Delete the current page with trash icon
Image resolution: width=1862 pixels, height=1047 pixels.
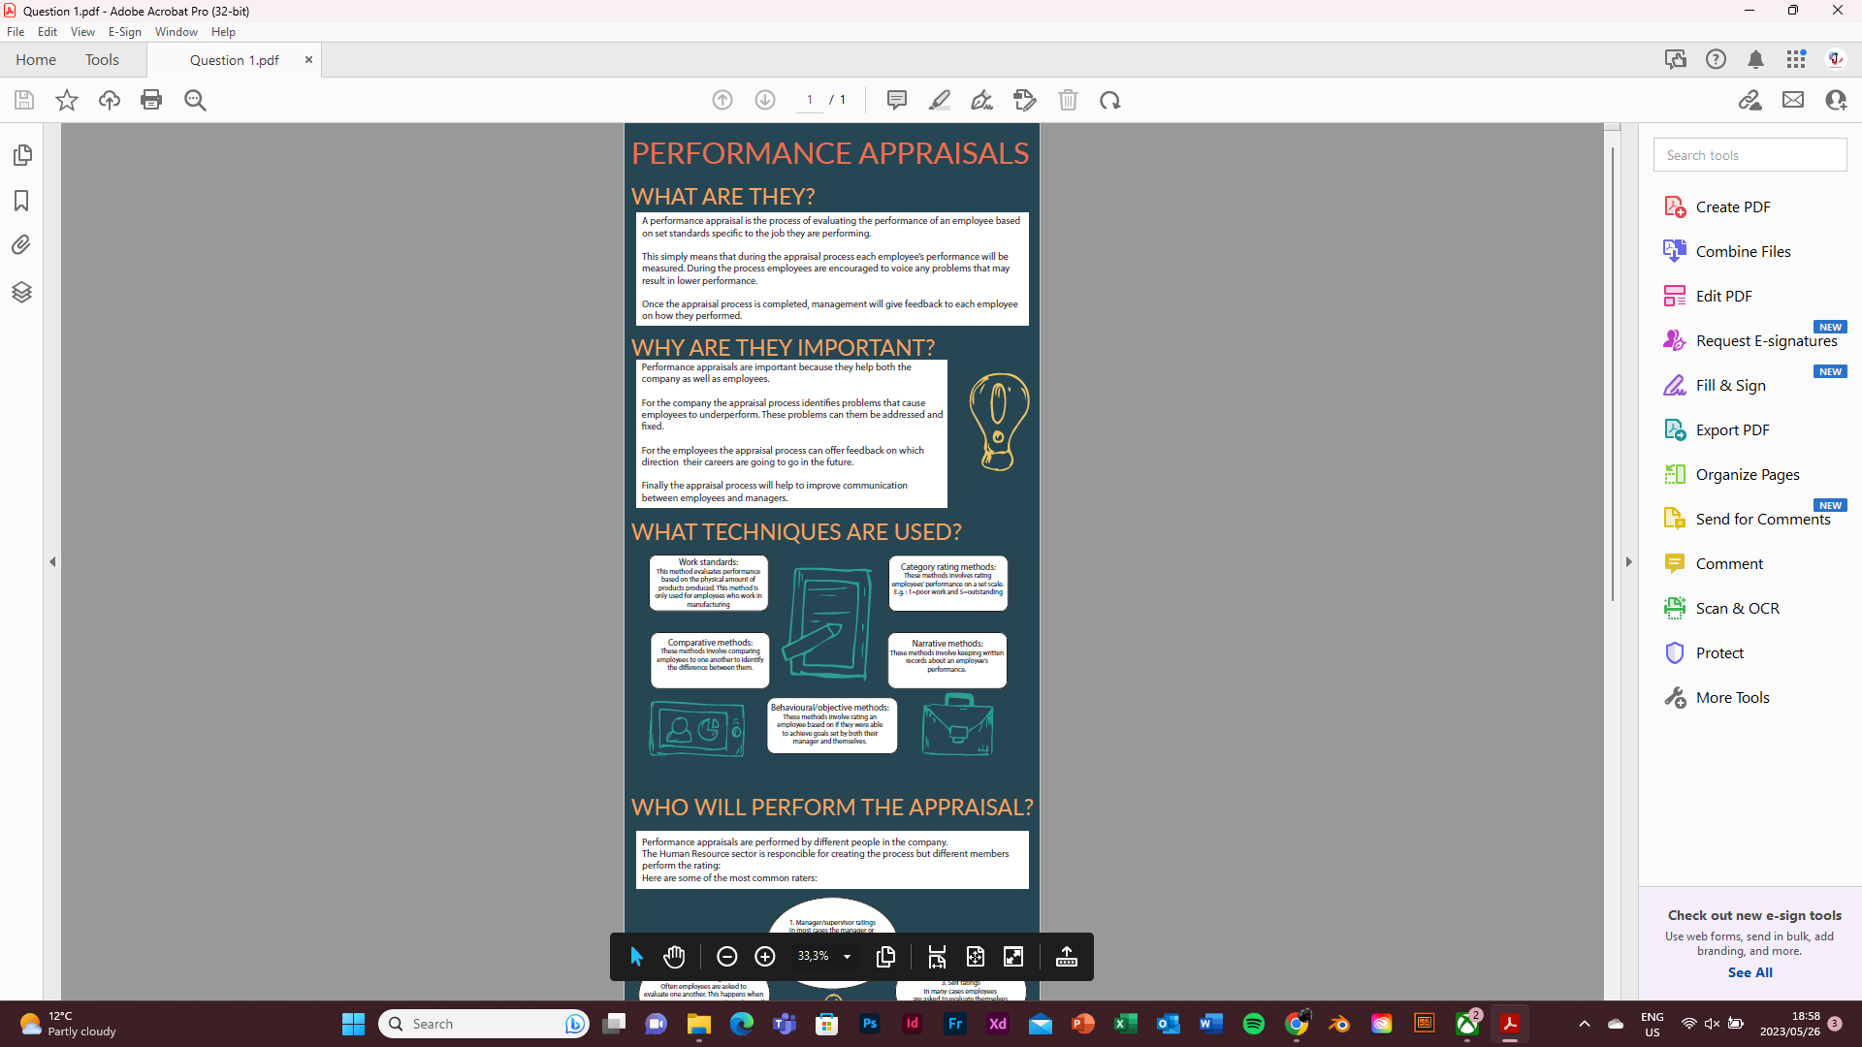pyautogui.click(x=1069, y=100)
